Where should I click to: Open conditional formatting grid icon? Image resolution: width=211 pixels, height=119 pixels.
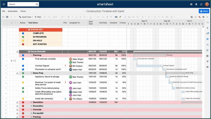(116, 17)
